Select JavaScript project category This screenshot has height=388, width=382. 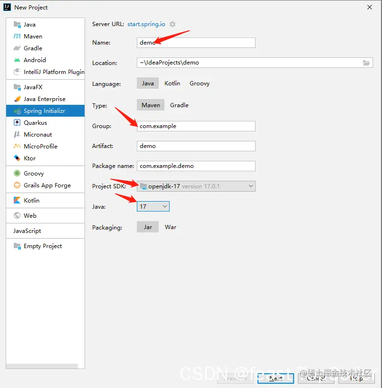coord(45,231)
